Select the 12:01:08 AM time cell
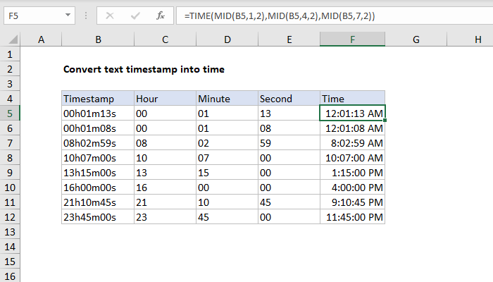This screenshot has height=282, width=493. (x=352, y=128)
